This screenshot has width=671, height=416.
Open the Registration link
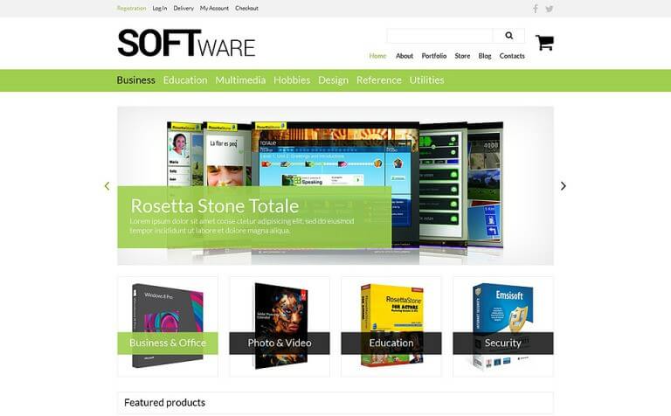[131, 8]
